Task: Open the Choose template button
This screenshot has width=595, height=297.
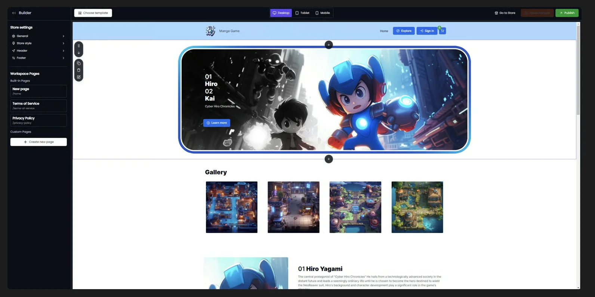Action: click(93, 13)
